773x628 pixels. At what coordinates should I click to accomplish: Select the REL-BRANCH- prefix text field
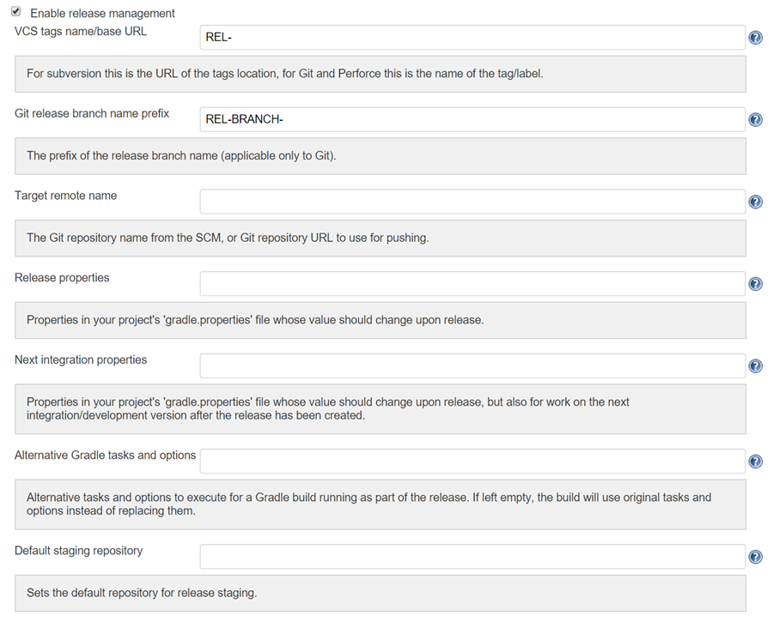pos(472,119)
